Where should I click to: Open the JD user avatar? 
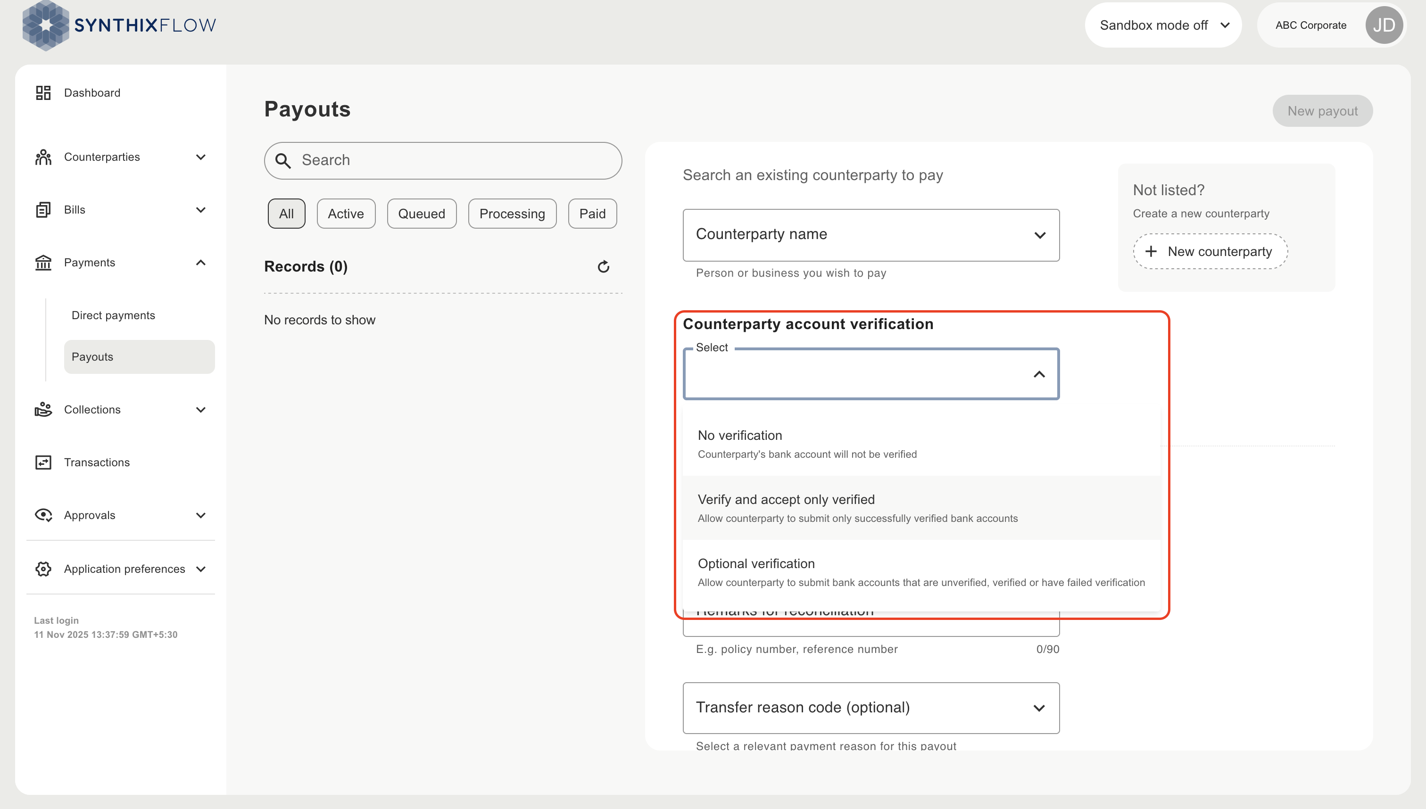(1384, 25)
